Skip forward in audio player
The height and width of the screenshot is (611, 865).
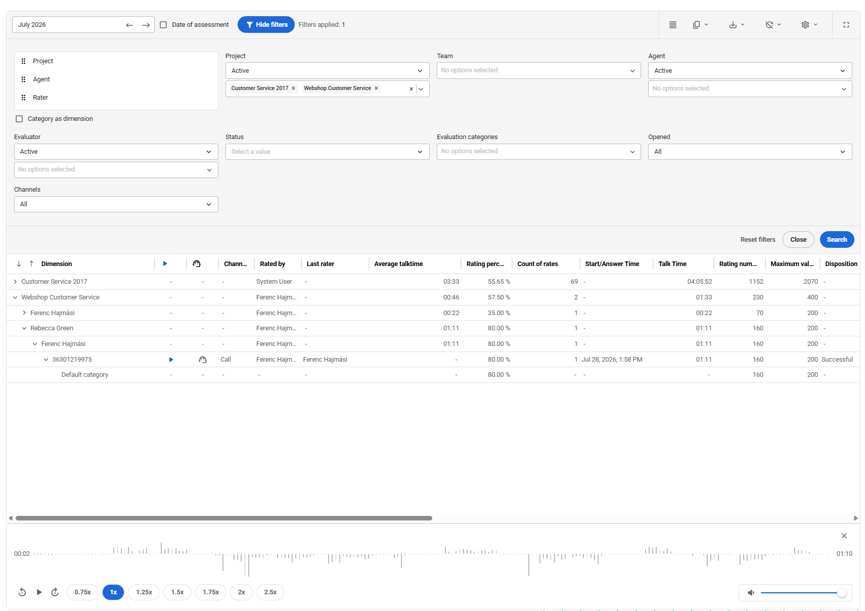[55, 592]
